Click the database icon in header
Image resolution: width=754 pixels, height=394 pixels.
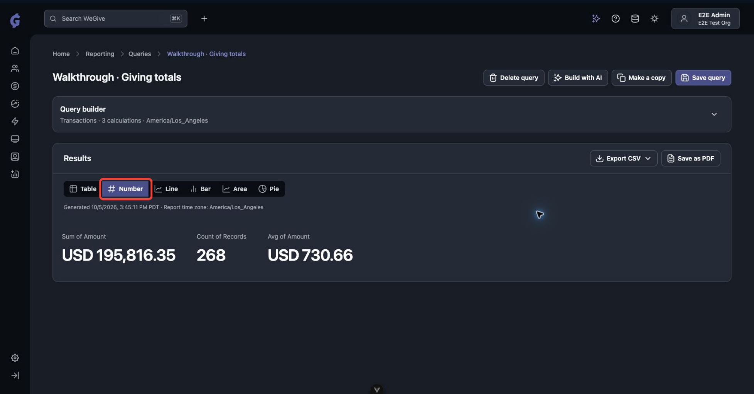[x=635, y=18]
